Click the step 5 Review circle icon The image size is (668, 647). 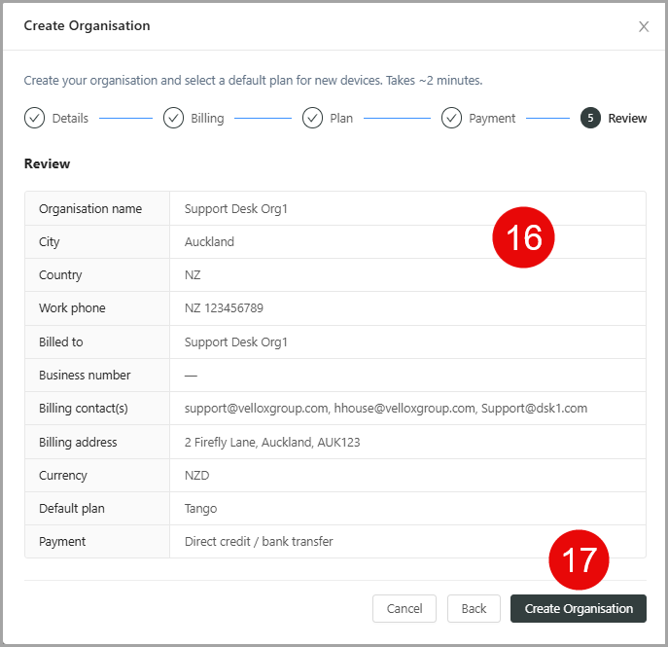[x=590, y=118]
